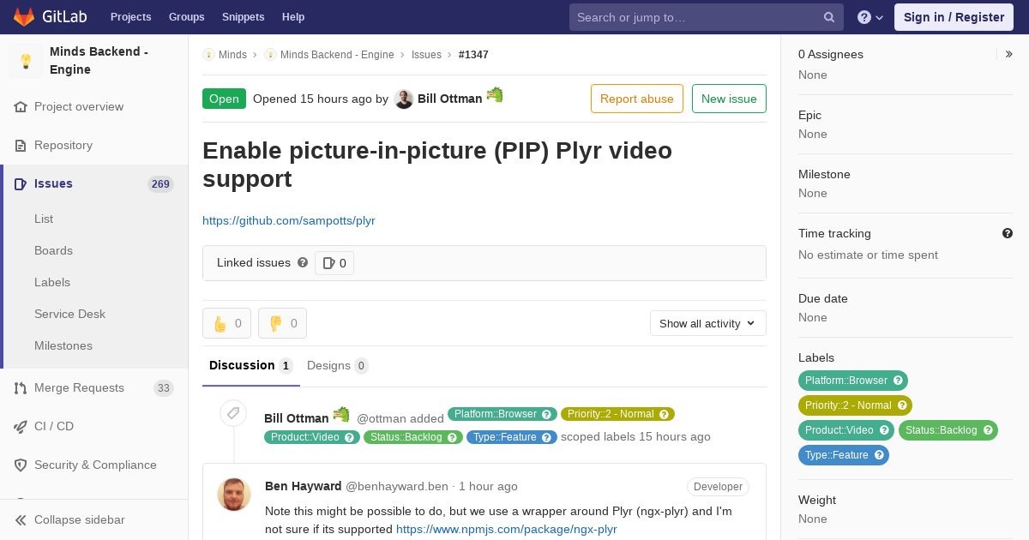Click help icon on sidebar Product::Video label
The height and width of the screenshot is (540, 1029).
click(884, 430)
